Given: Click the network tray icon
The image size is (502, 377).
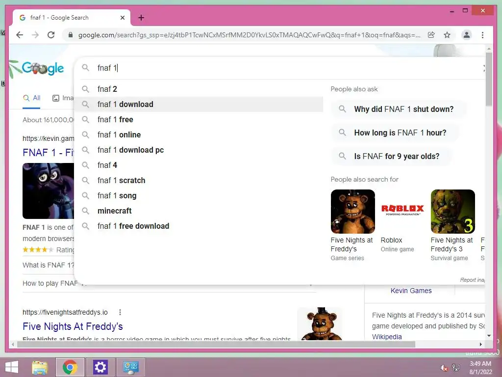Looking at the screenshot, I should click(456, 368).
